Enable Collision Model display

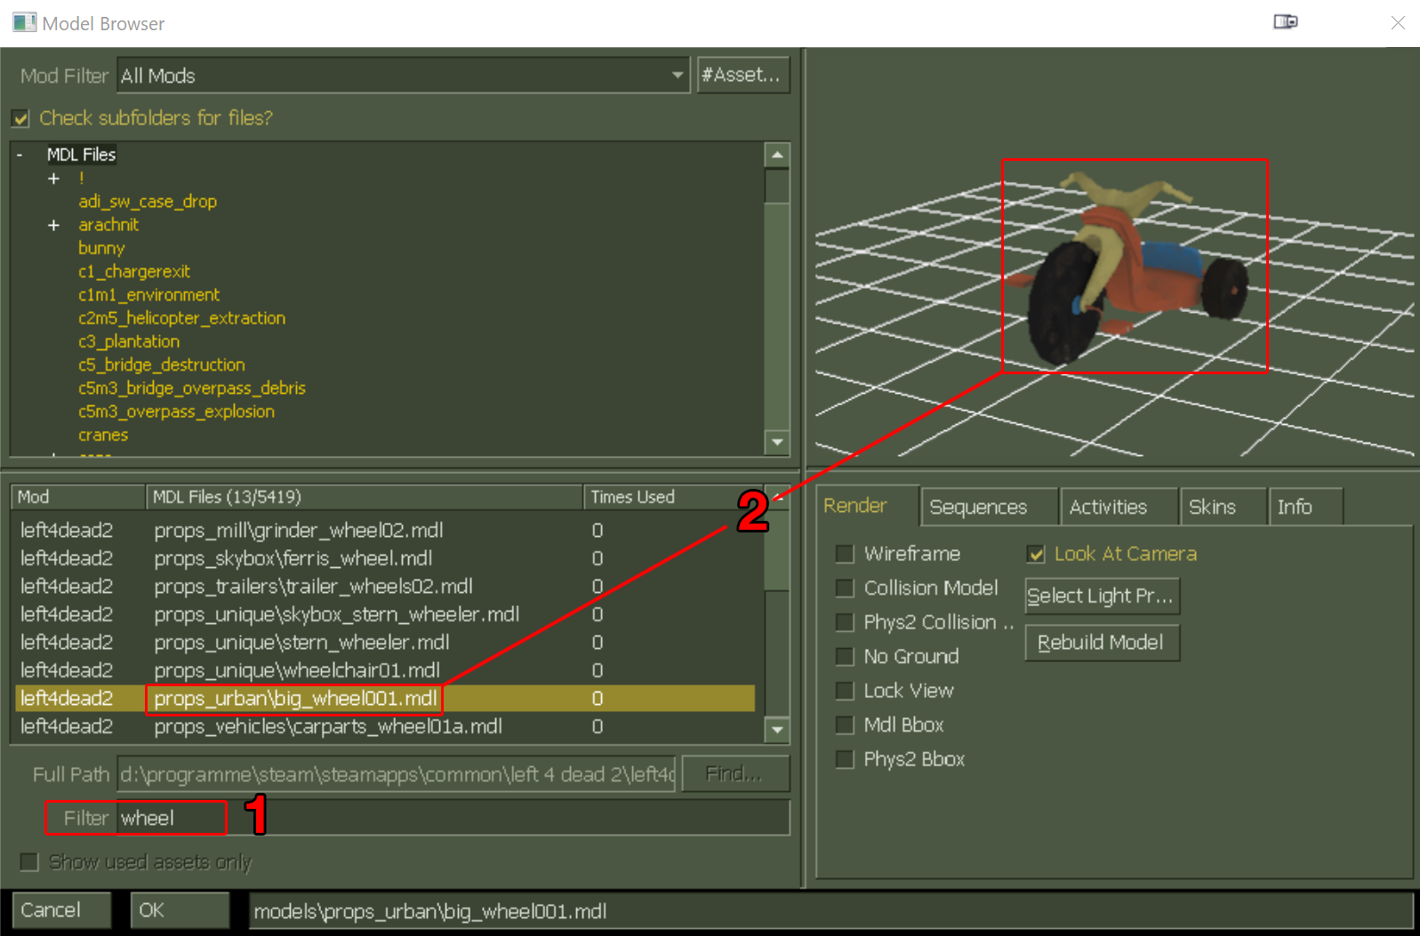[x=845, y=588]
